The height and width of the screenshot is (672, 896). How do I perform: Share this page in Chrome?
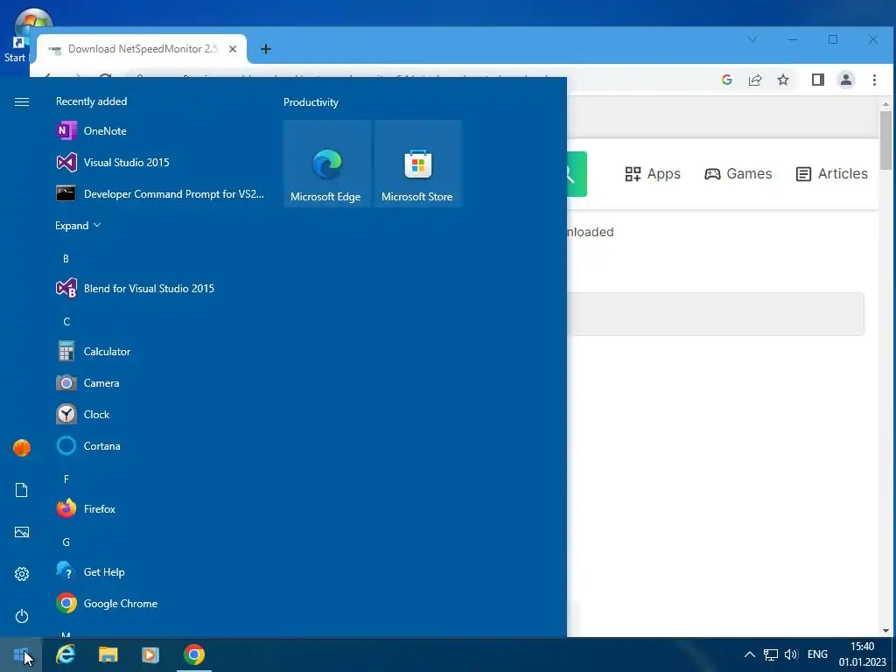coord(755,80)
